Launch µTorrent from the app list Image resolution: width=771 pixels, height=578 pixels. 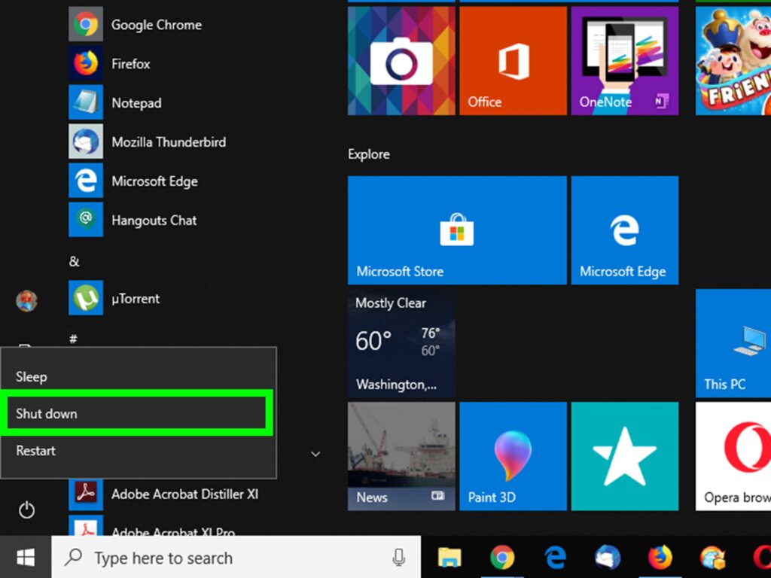coord(135,299)
